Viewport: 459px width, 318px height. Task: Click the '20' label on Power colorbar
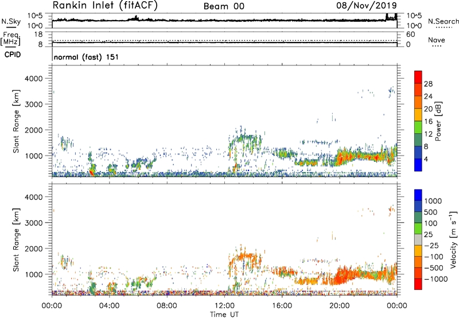click(x=428, y=109)
